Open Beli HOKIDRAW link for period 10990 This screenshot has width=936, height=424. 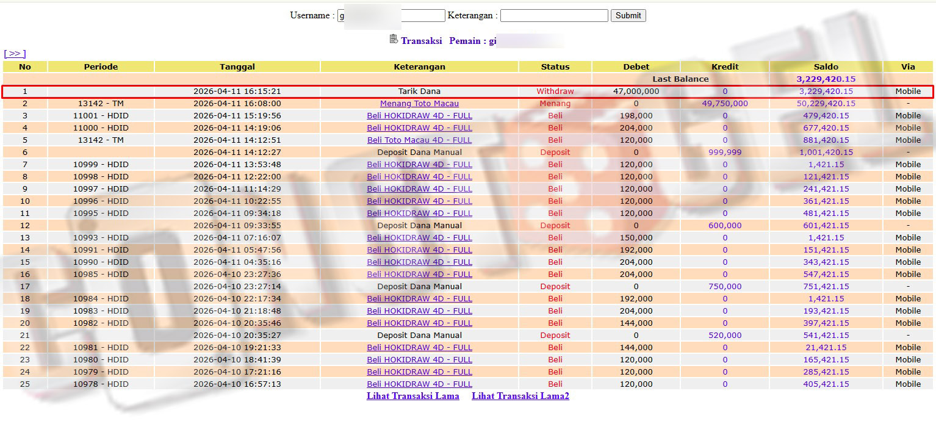pyautogui.click(x=419, y=262)
